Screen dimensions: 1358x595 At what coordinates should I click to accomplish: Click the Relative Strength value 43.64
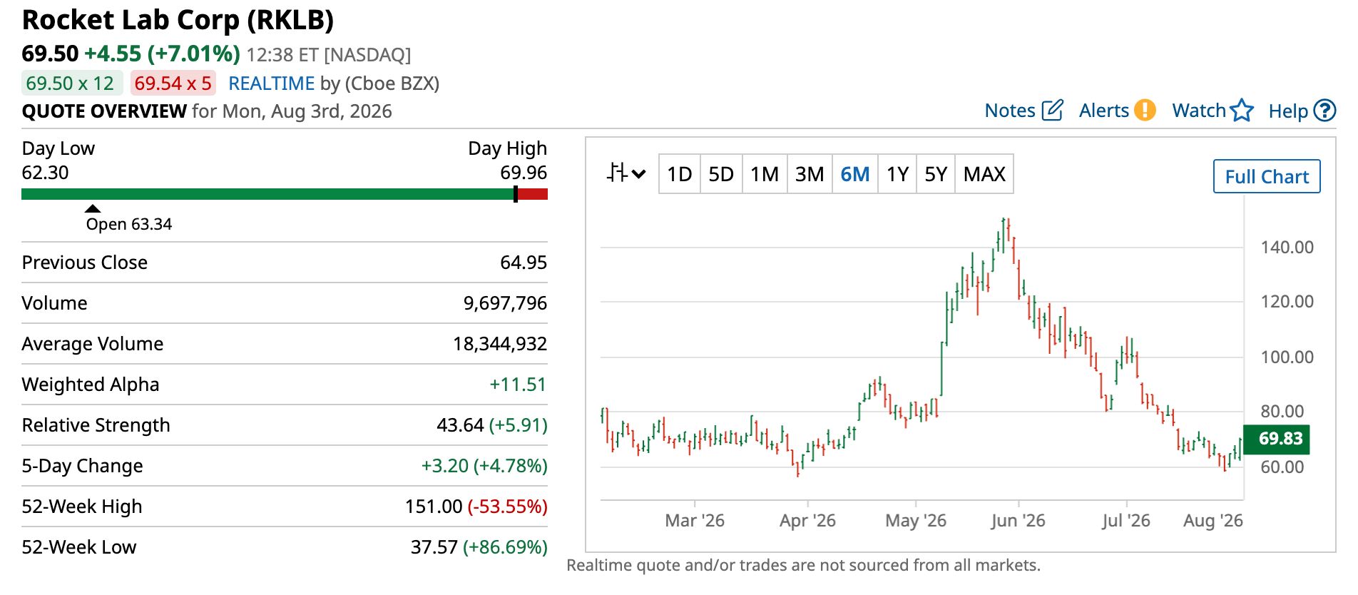[460, 425]
